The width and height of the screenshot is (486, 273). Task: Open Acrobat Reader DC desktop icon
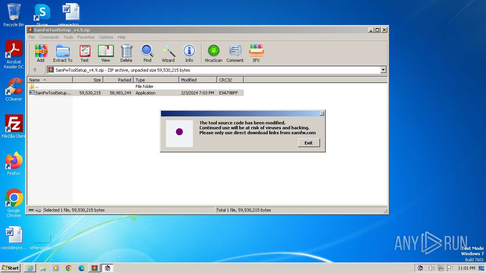tap(14, 55)
